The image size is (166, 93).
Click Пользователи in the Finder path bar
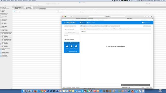click(22, 9)
